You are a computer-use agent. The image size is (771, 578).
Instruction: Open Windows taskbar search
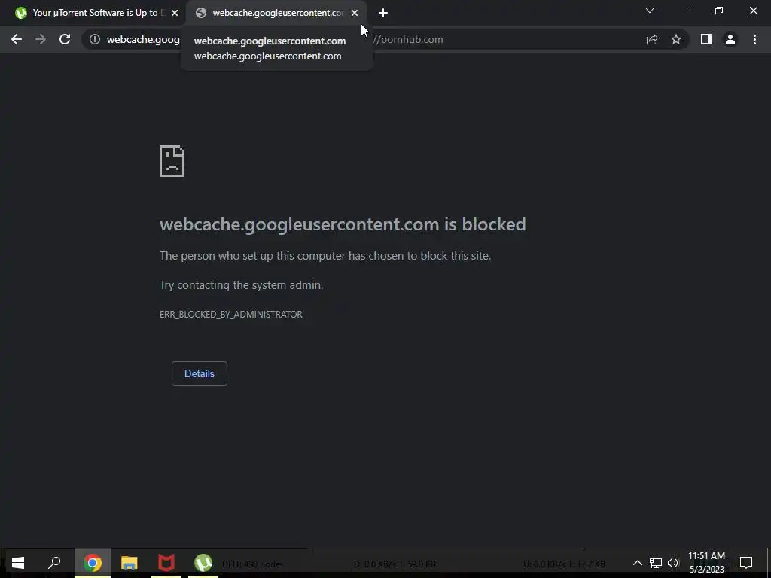(x=54, y=563)
